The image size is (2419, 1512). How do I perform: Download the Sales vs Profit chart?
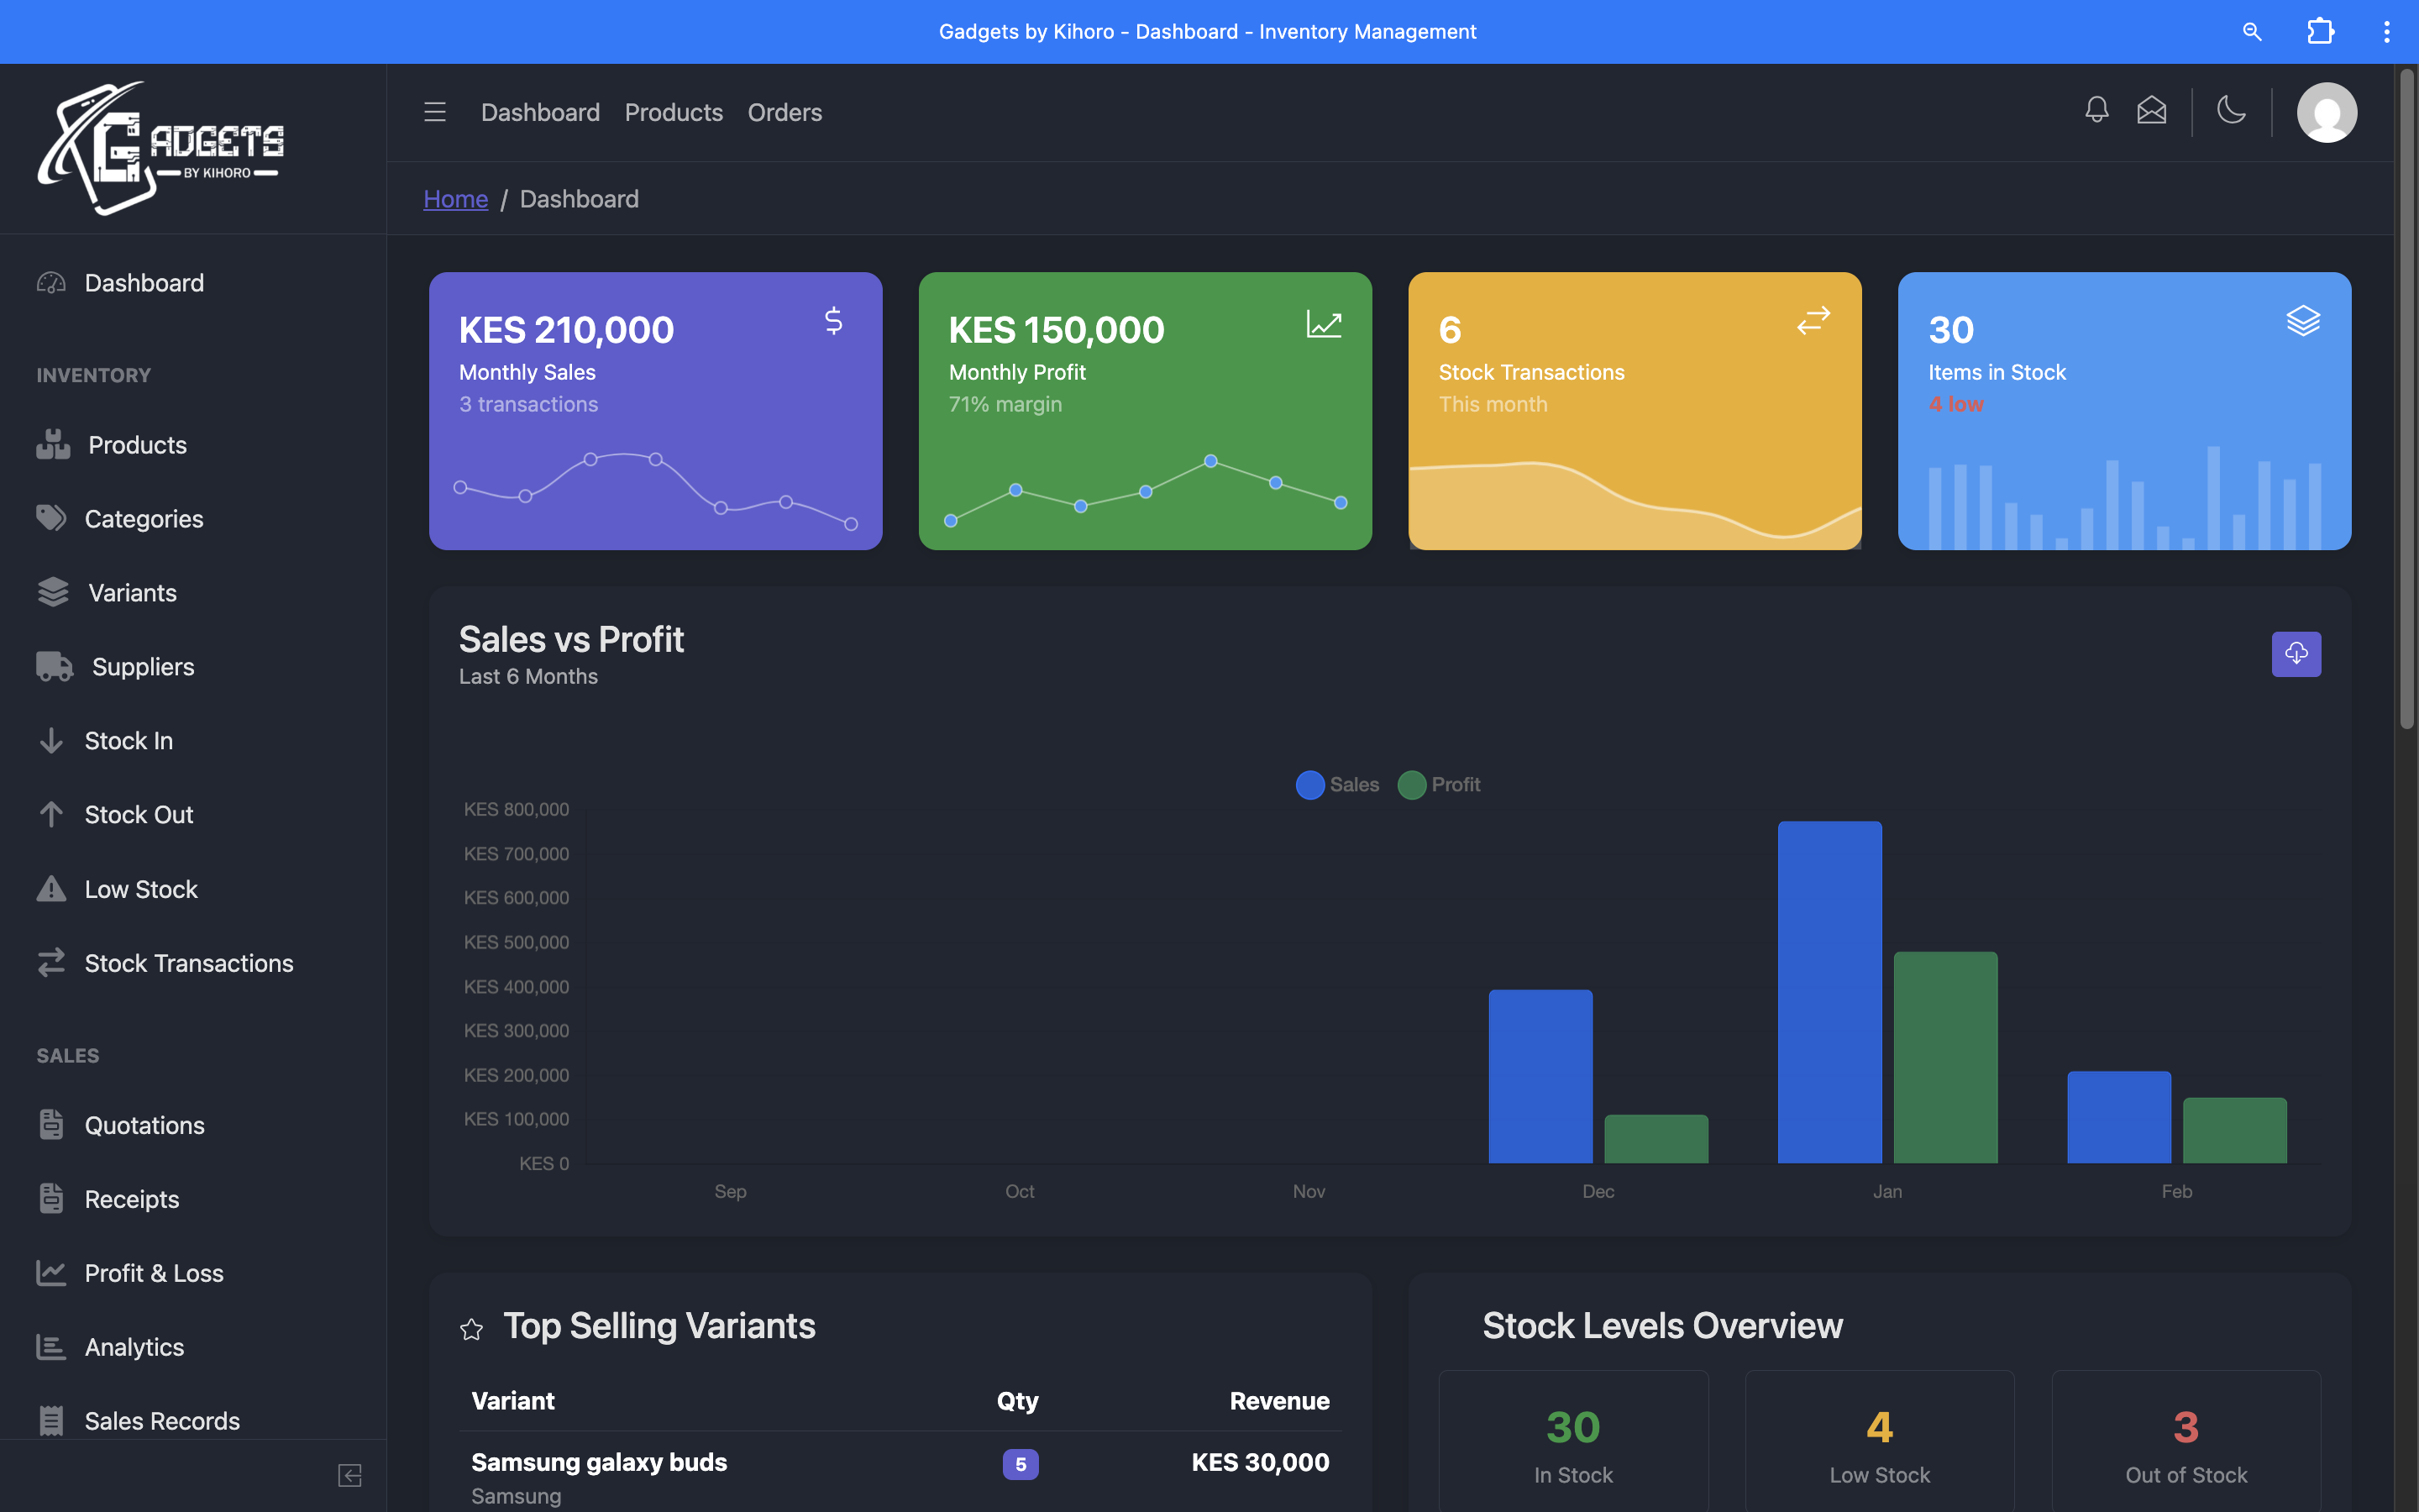point(2296,653)
